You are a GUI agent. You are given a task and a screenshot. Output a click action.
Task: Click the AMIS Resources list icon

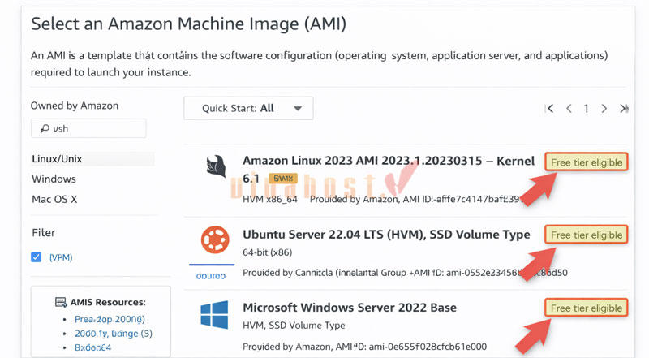[x=61, y=303]
